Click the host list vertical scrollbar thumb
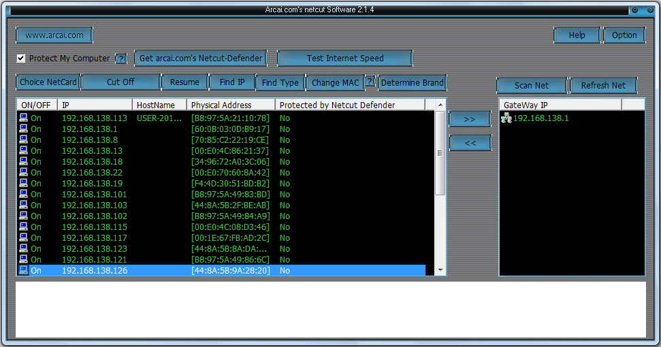 point(440,153)
